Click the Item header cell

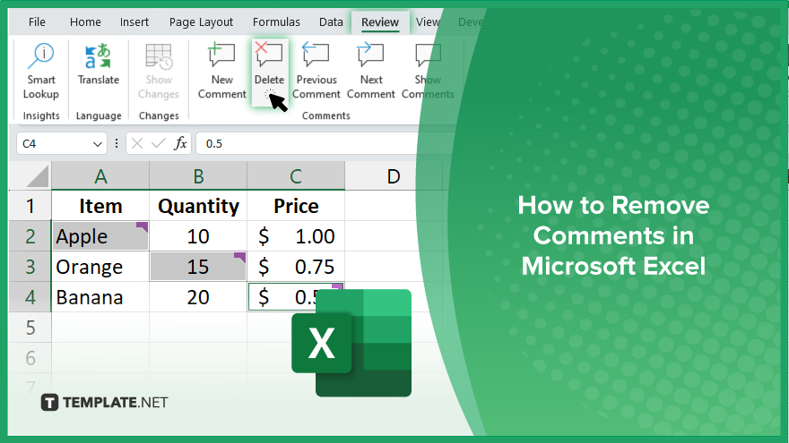point(100,206)
